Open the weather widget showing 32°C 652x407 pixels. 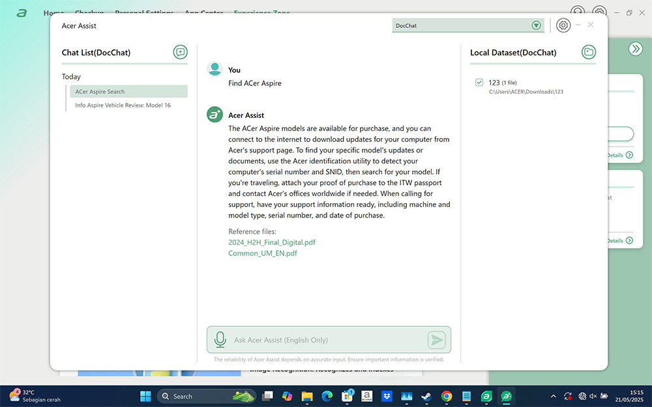(x=35, y=396)
